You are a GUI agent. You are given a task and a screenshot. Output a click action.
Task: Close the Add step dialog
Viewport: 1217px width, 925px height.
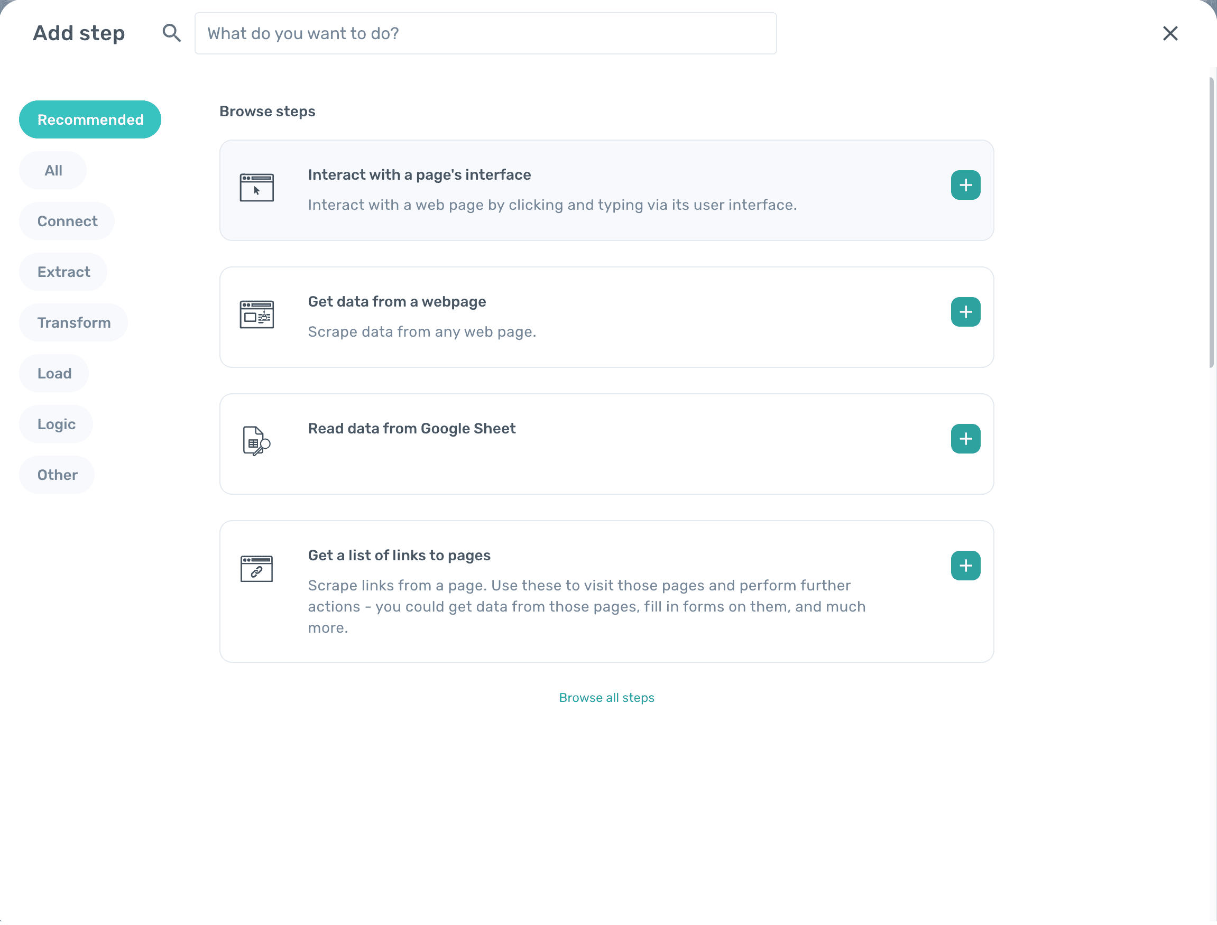click(1169, 34)
